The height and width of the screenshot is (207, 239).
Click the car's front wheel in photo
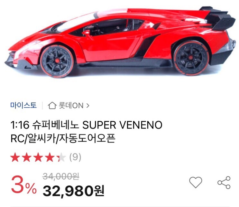(x=57, y=61)
